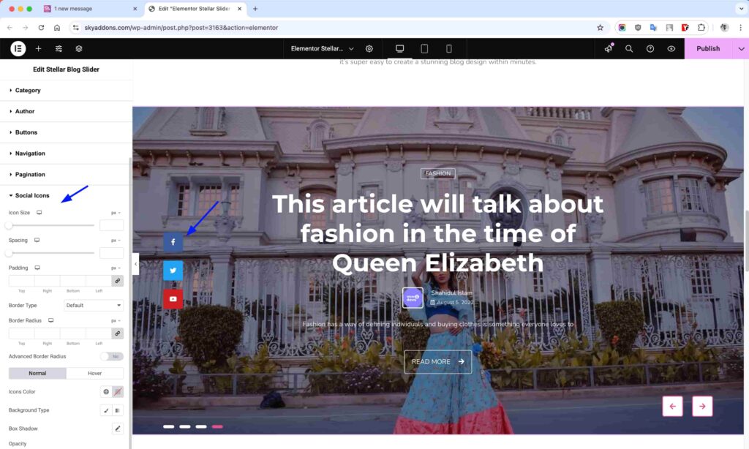Bookmark page with star icon

pos(600,28)
